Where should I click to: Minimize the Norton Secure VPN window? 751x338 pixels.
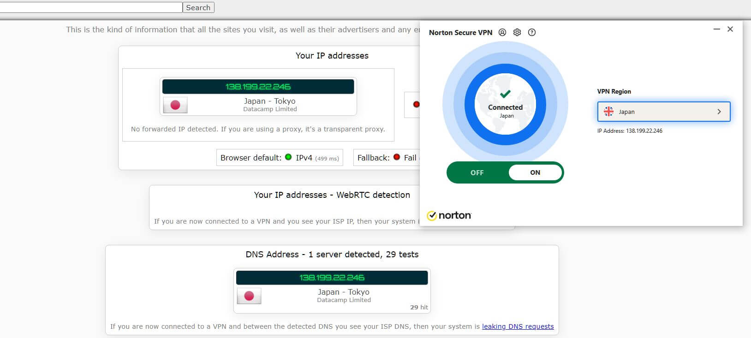(717, 29)
